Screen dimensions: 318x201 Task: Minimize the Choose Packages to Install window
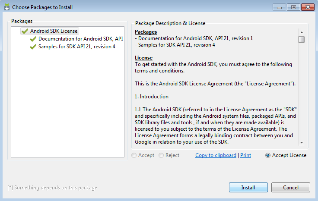(279, 7)
